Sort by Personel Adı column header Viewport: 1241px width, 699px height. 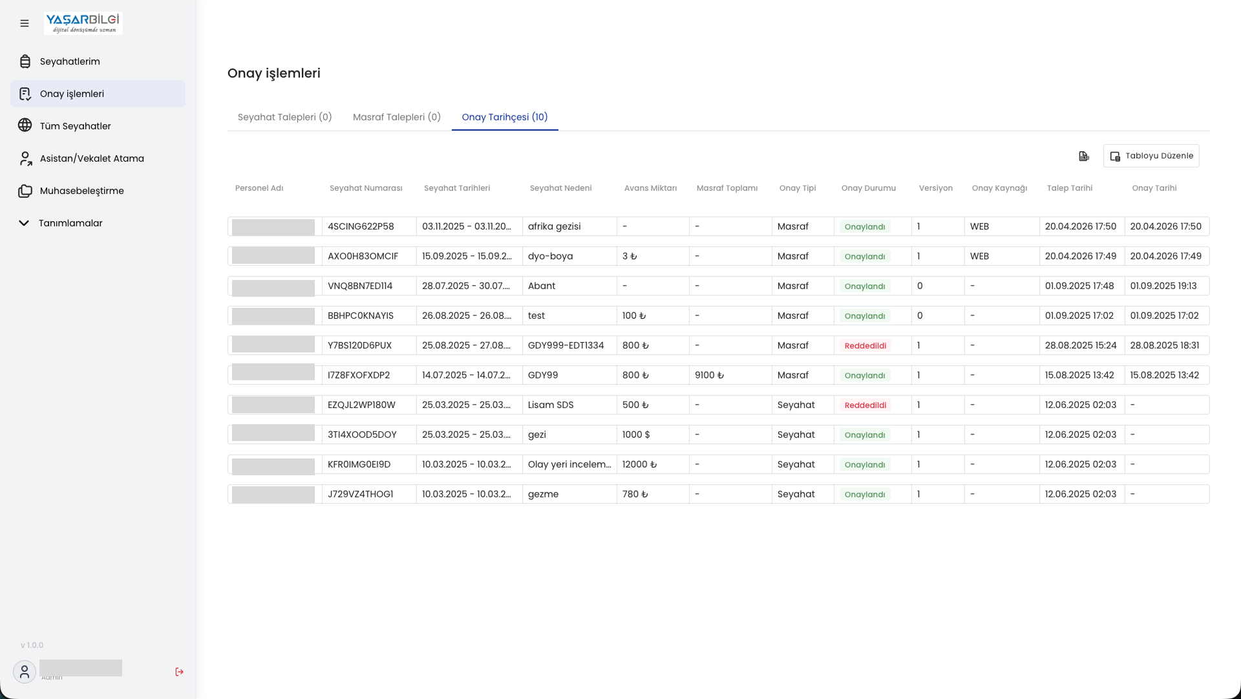click(259, 188)
